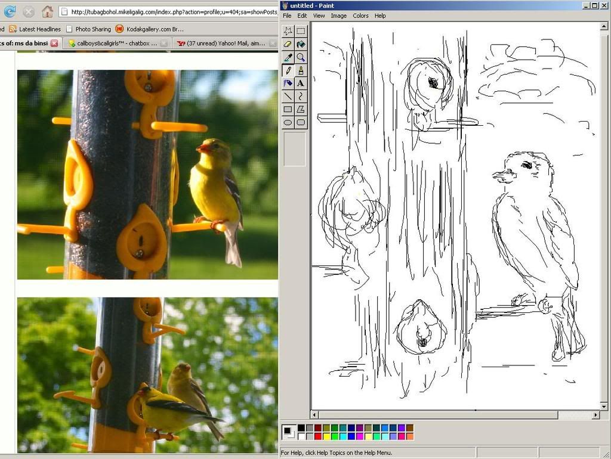Choose the Eraser tool in Paint
611x459 pixels.
coord(288,44)
